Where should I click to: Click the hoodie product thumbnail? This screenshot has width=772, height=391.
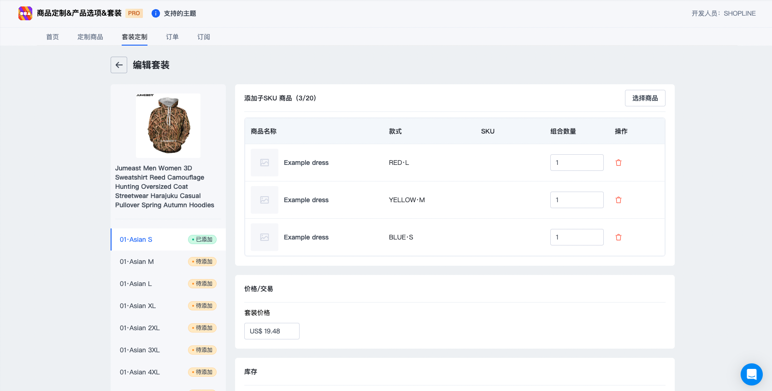click(x=168, y=126)
